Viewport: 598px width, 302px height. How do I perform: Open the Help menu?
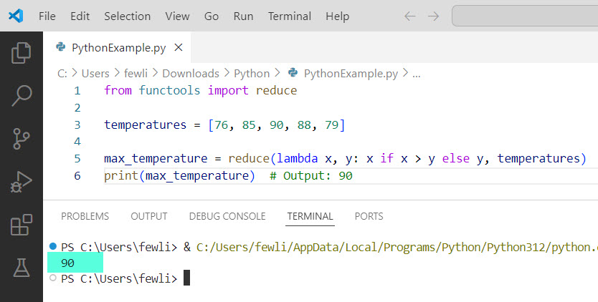(x=338, y=16)
